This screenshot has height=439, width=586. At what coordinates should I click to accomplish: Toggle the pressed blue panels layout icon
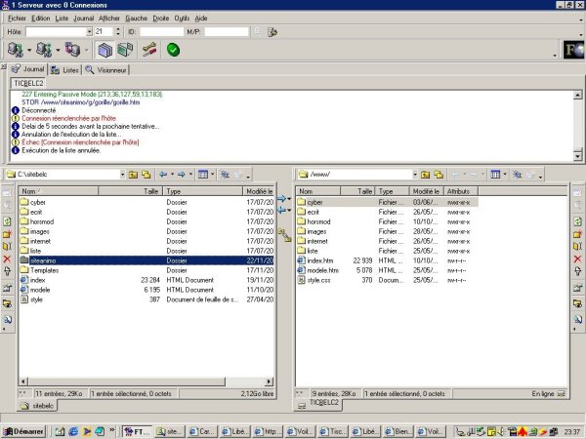coord(105,50)
